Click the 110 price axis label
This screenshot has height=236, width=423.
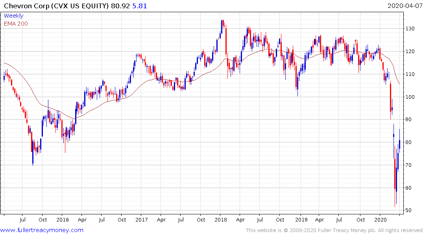coord(410,74)
